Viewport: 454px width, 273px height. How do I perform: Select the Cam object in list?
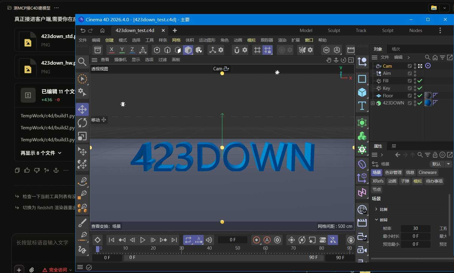point(387,66)
